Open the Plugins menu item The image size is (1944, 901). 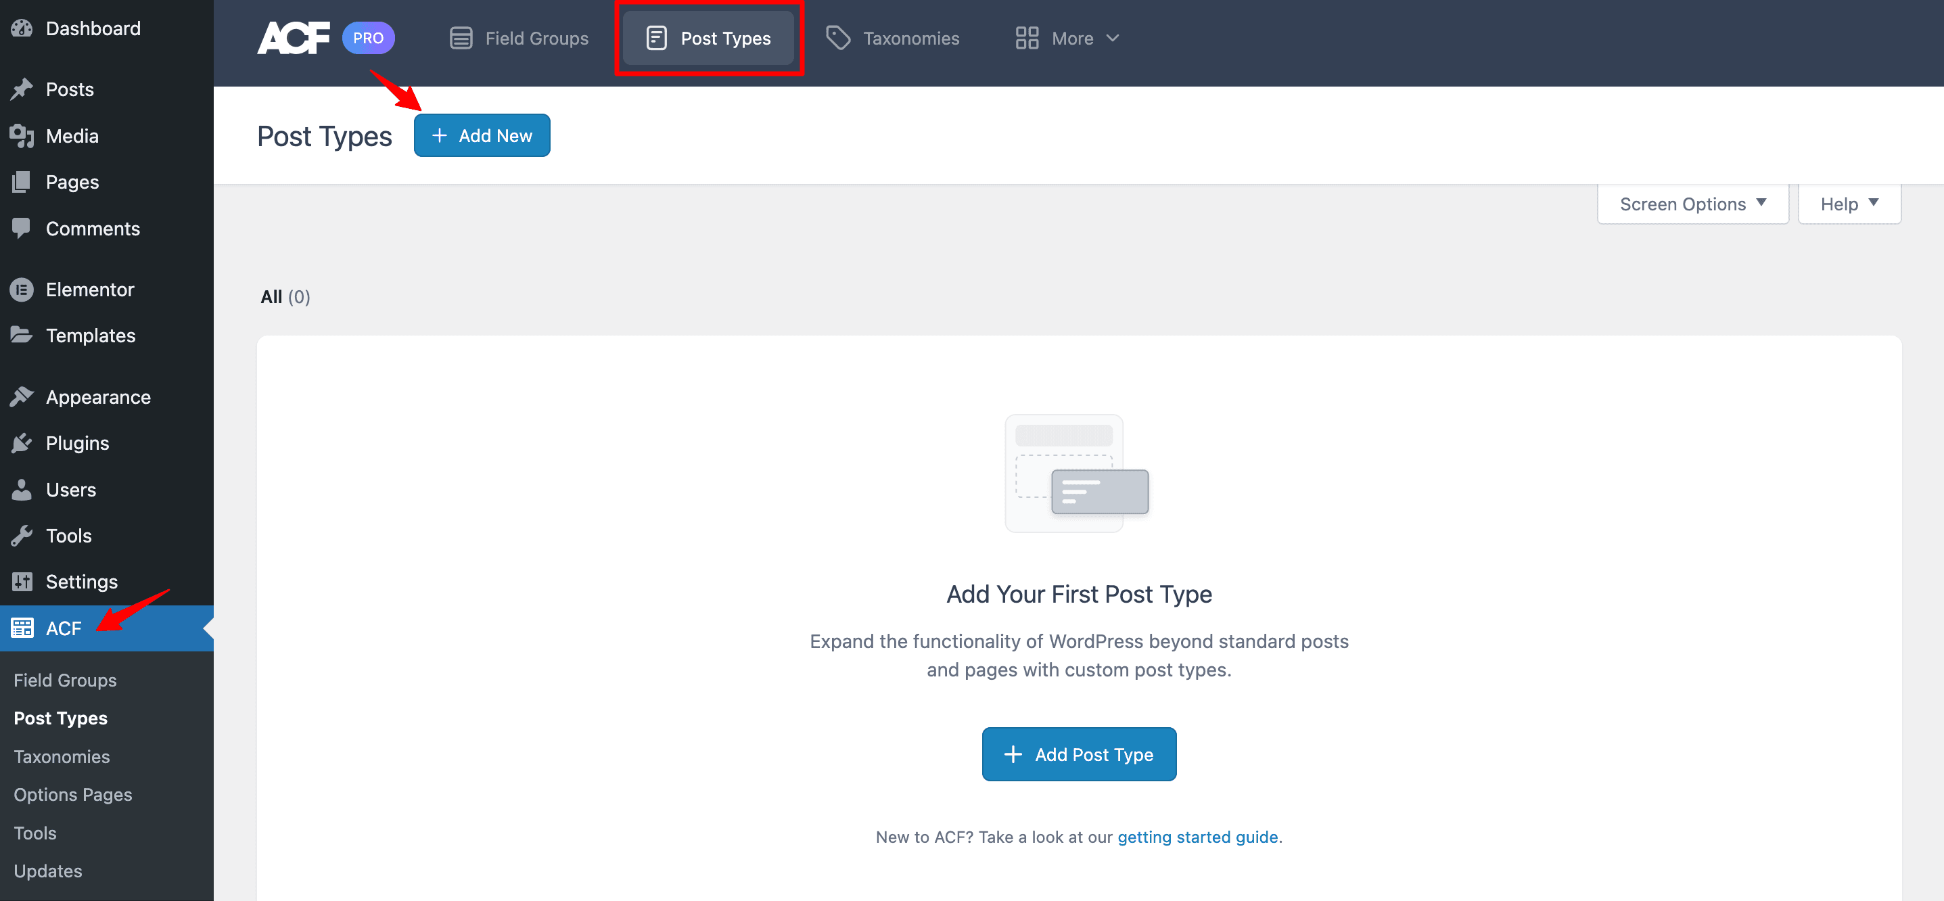[106, 443]
